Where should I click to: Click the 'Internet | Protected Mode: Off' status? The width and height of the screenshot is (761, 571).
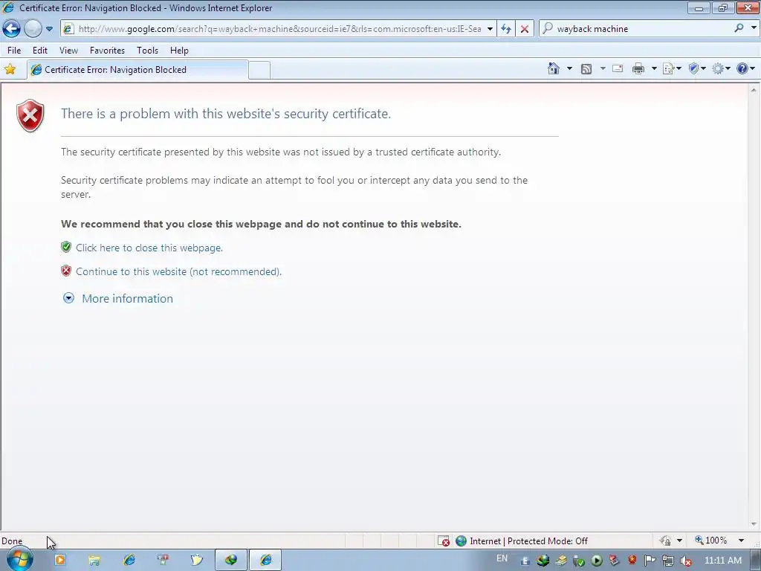528,541
